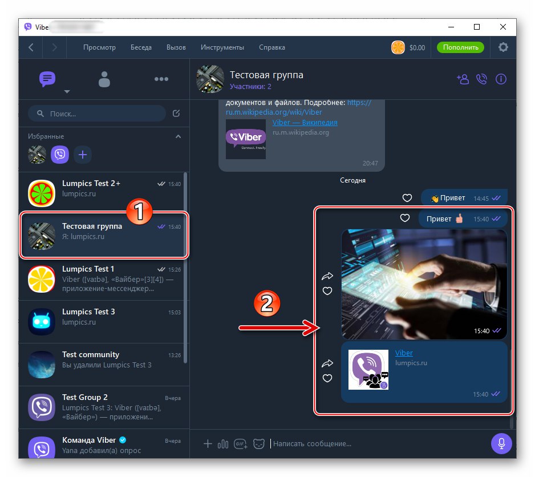Heart the 'Привет 👍' message

point(405,218)
